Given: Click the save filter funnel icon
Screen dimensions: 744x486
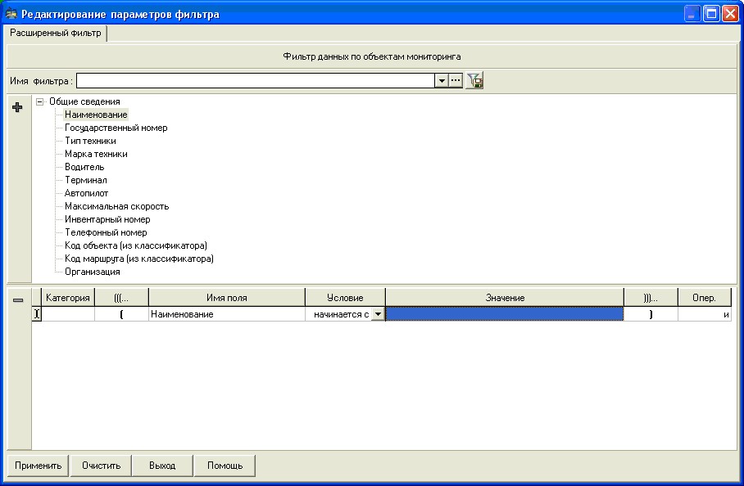Looking at the screenshot, I should coord(474,80).
